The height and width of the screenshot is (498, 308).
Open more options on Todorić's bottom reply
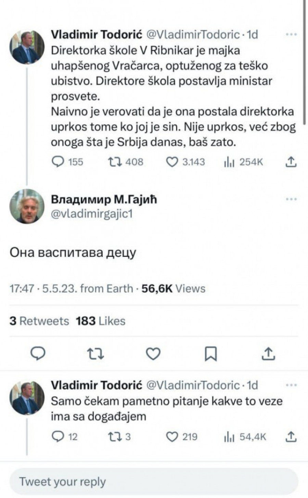point(291,385)
